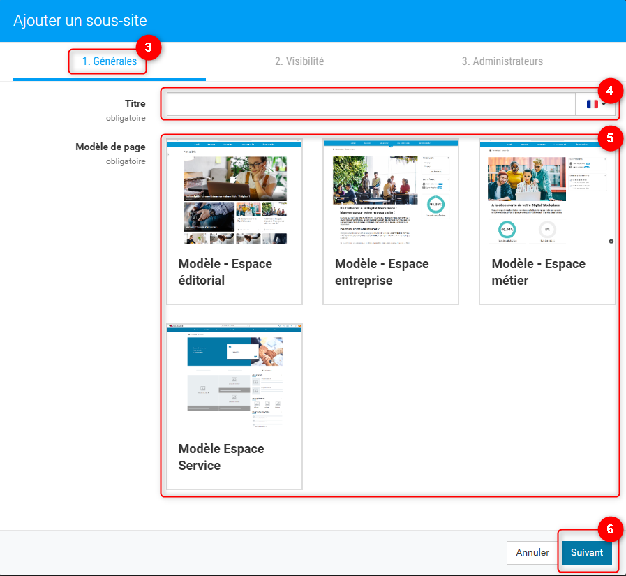Screen dimensions: 626x576
Task: Pick the Espace métier template preview image
Action: [547, 192]
